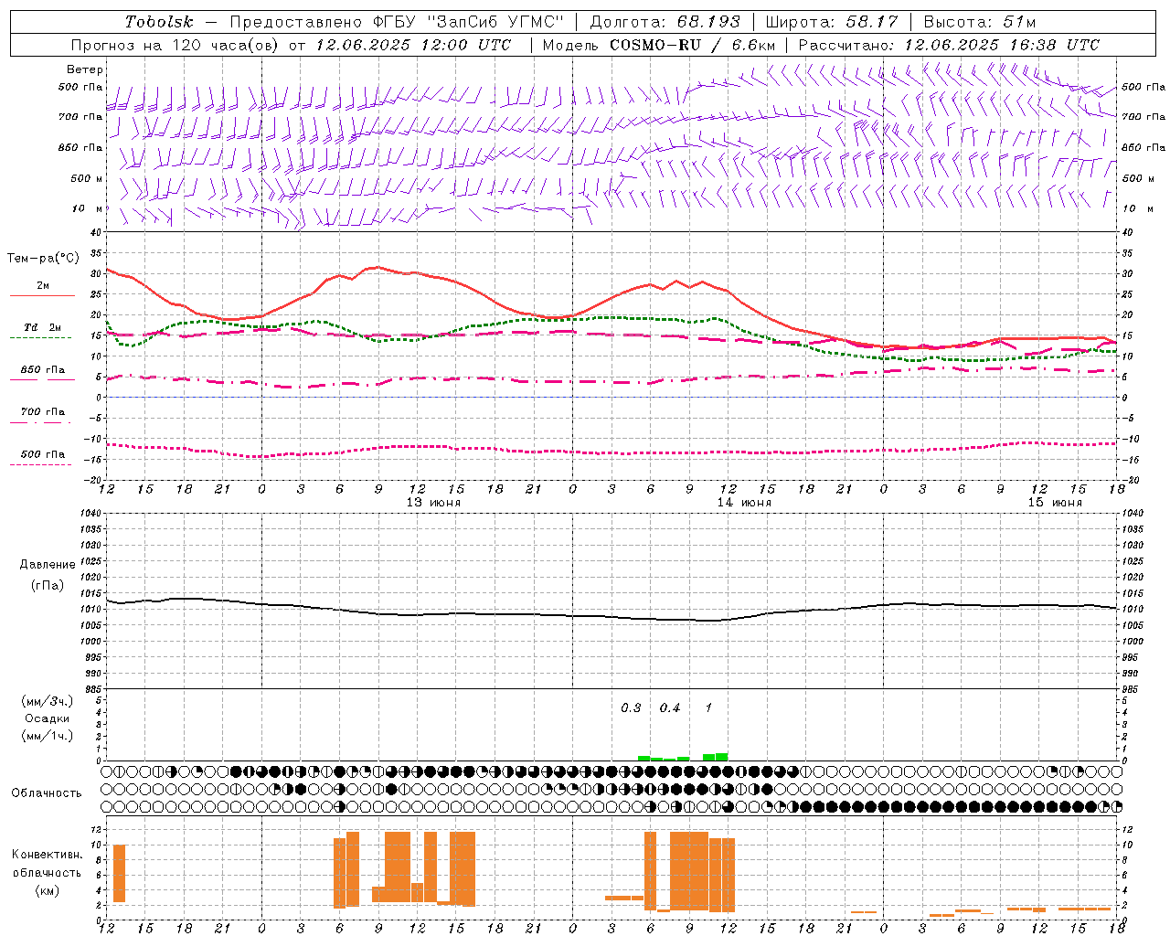Click the 'Ветер' wind panel label
This screenshot has width=1170, height=936.
[85, 69]
